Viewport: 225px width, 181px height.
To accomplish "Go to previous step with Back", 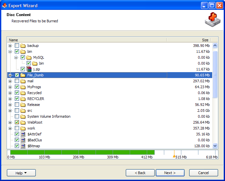I will 140,173.
